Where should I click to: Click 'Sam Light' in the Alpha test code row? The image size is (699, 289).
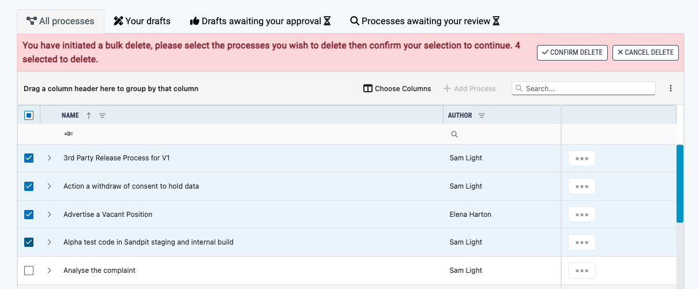click(466, 242)
